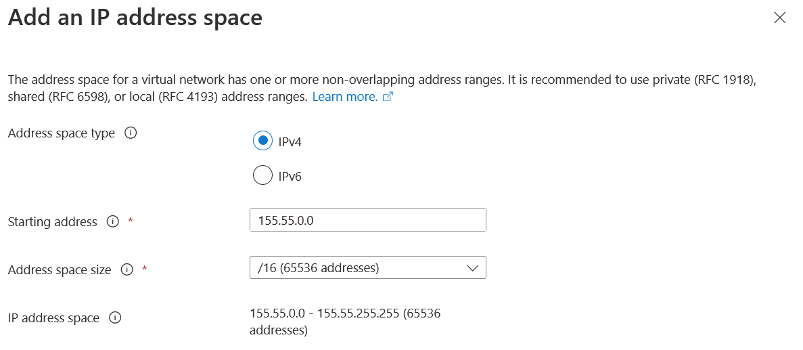Screen dimensions: 803x350
Task: Click the Address space size field label
Action: click(x=60, y=270)
